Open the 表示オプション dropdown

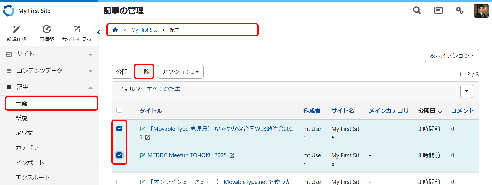452,55
